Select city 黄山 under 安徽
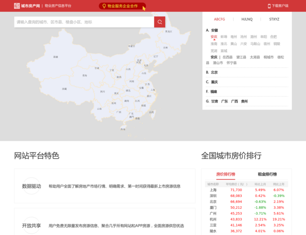306x235 pixels. (x=234, y=44)
